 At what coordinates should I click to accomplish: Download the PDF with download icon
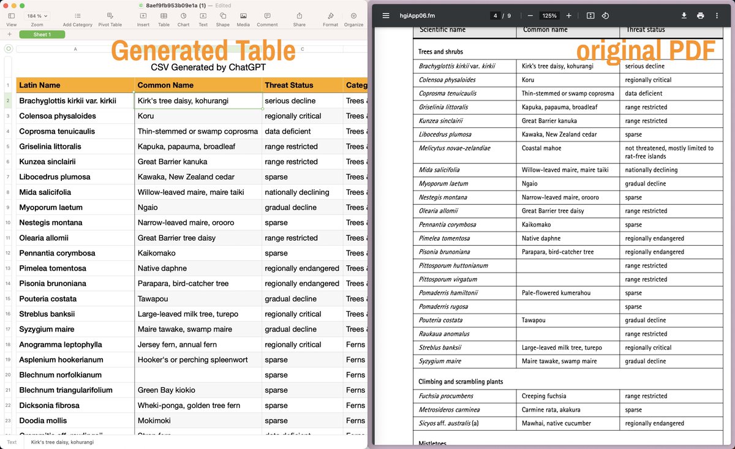684,15
